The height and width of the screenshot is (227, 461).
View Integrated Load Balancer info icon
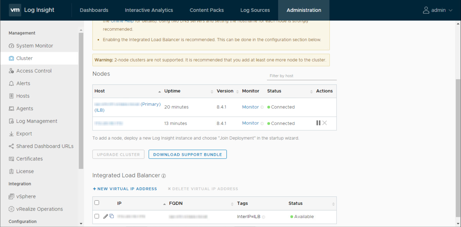coord(163,175)
